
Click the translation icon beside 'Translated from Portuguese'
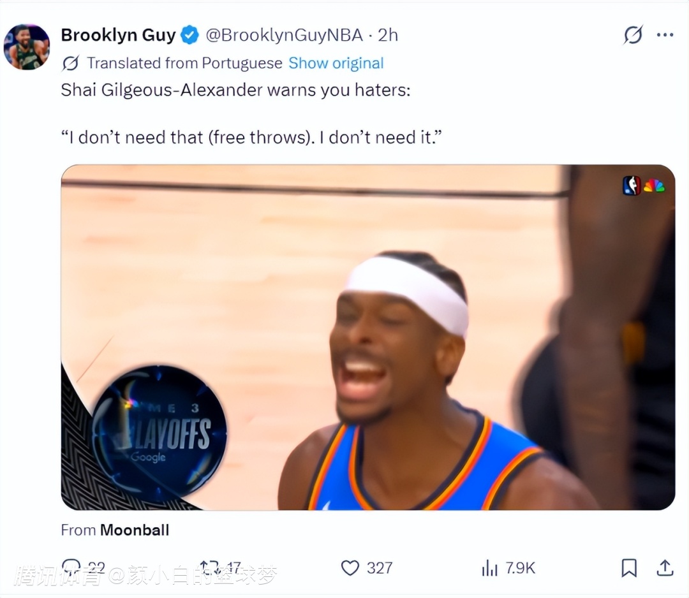[x=70, y=63]
